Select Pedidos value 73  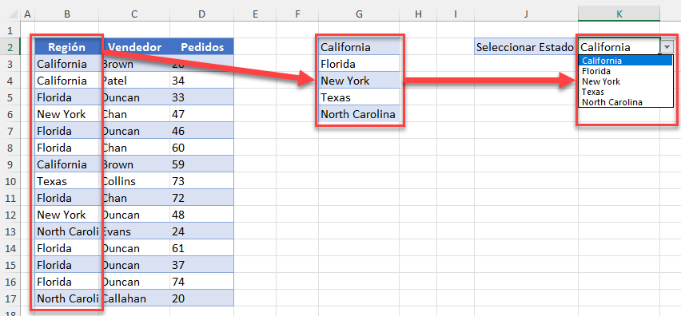click(x=201, y=181)
